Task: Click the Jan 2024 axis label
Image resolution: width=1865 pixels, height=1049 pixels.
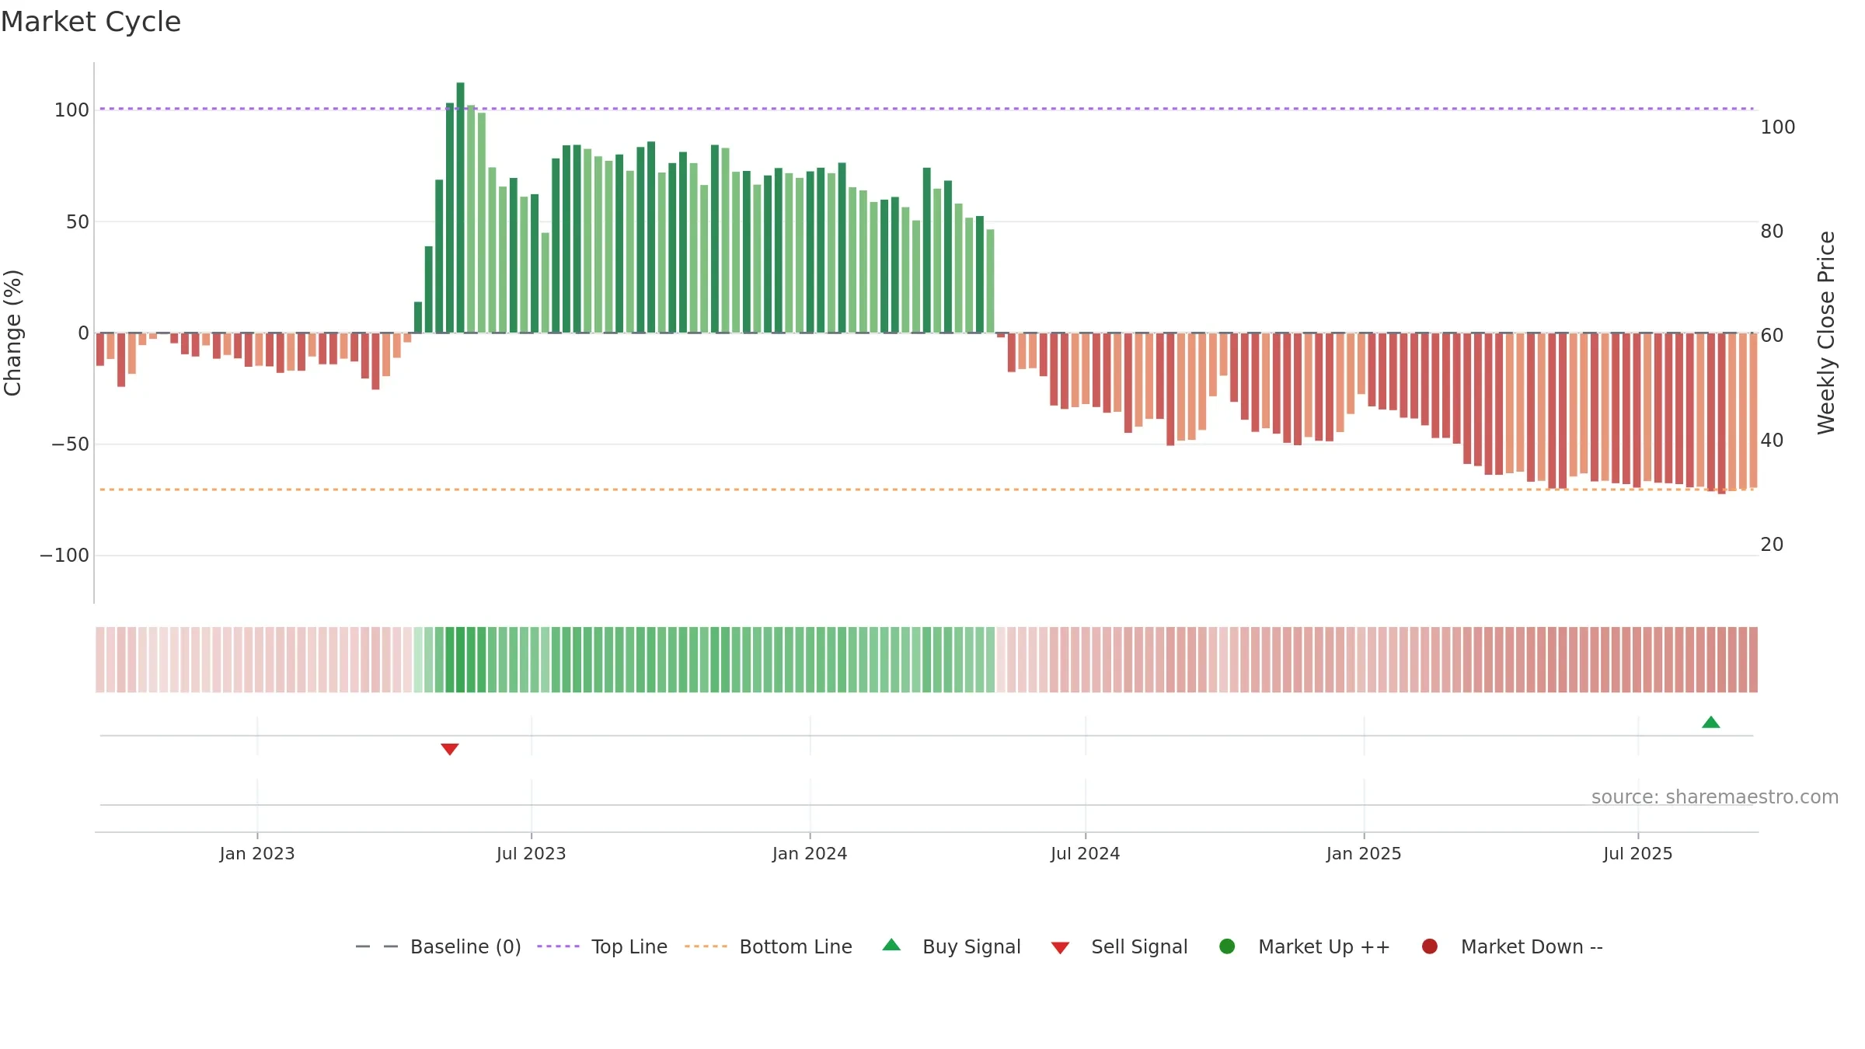Action: click(x=810, y=854)
